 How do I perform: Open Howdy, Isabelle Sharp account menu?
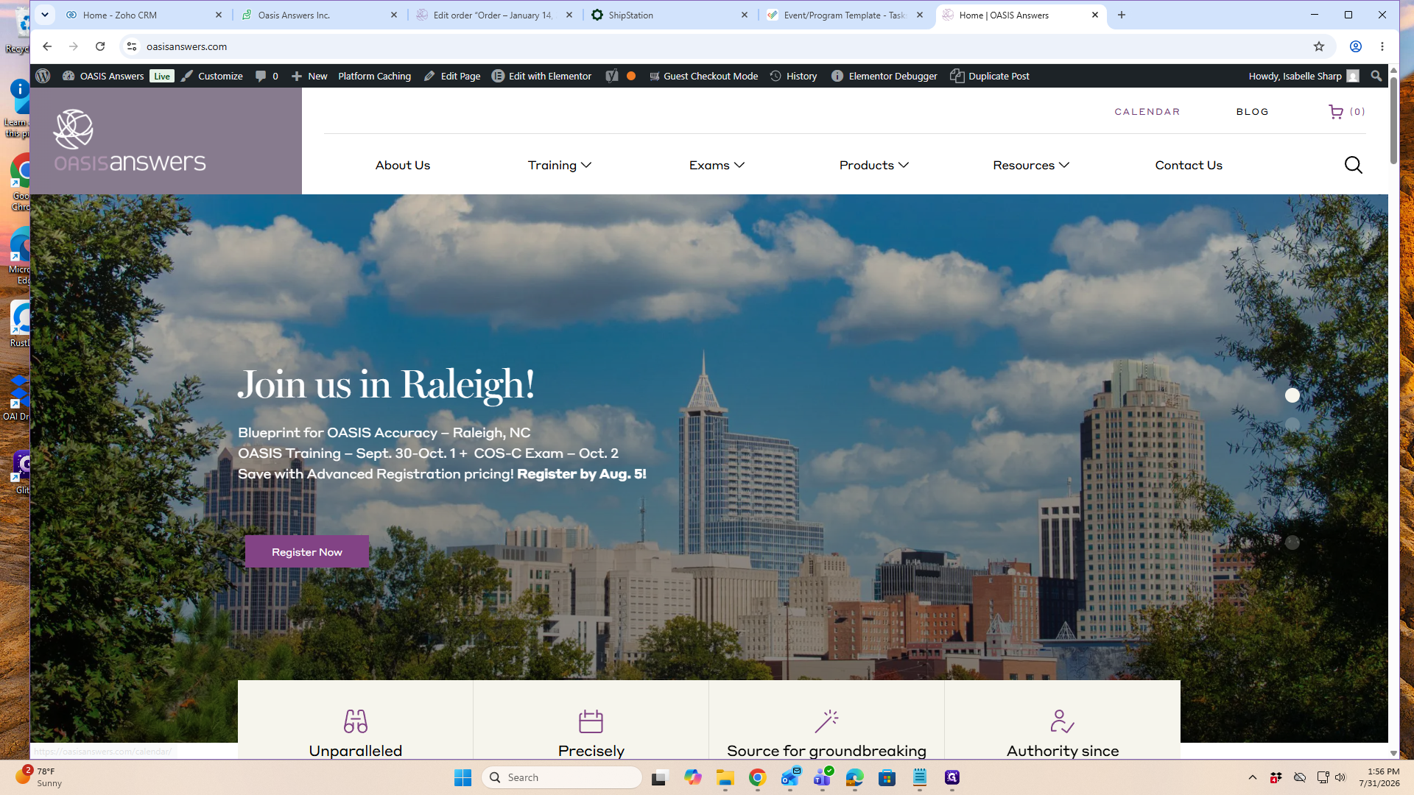click(x=1304, y=76)
